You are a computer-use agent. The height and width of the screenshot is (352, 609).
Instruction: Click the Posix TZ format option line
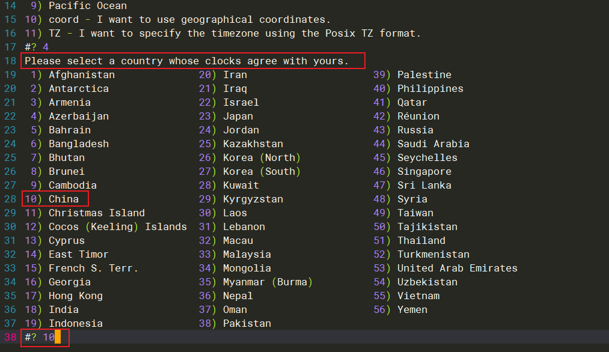234,33
